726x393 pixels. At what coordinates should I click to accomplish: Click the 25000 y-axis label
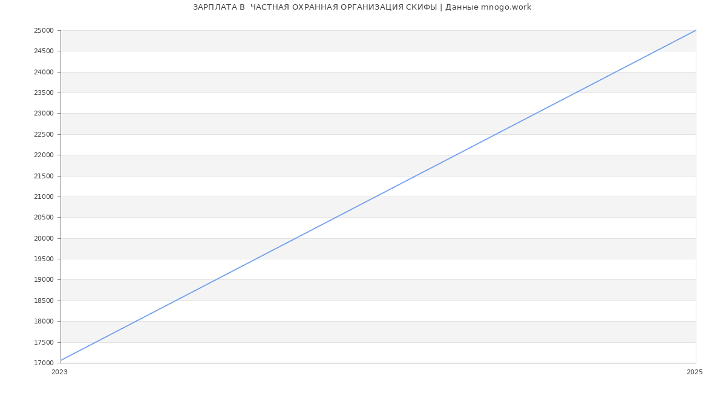(x=44, y=30)
